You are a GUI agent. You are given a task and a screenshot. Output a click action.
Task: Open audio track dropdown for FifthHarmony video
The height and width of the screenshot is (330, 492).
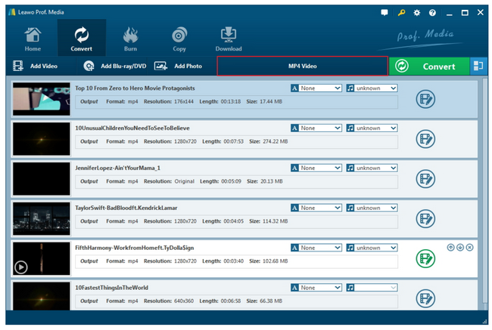(x=372, y=248)
